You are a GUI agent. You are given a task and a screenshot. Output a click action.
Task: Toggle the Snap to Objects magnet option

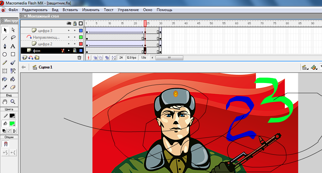(6, 144)
